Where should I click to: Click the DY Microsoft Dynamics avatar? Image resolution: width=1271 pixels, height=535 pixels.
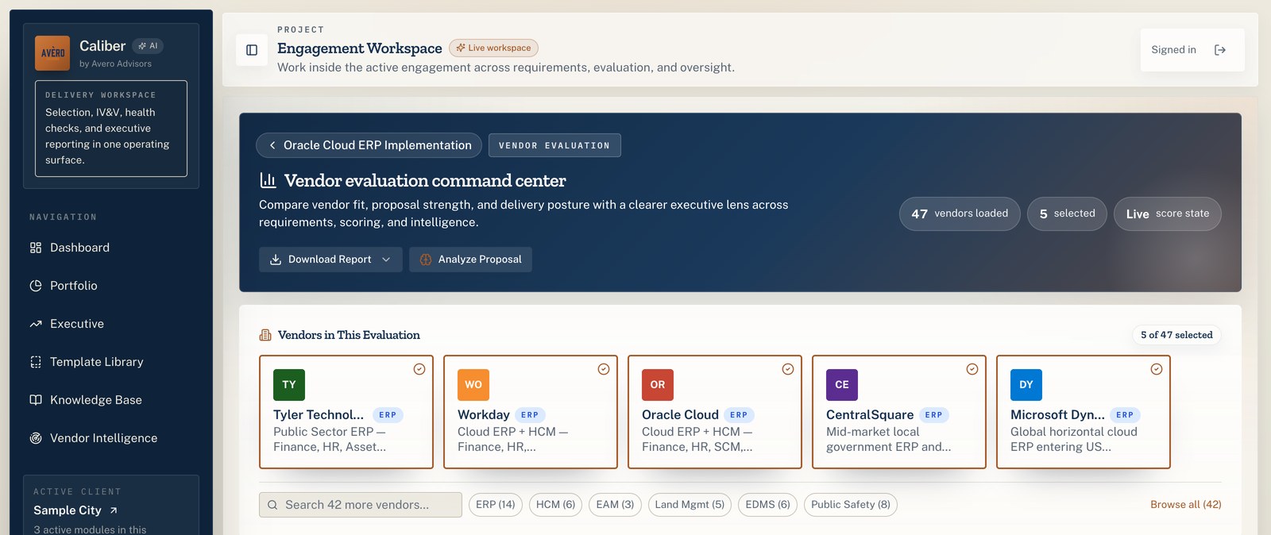pos(1026,385)
